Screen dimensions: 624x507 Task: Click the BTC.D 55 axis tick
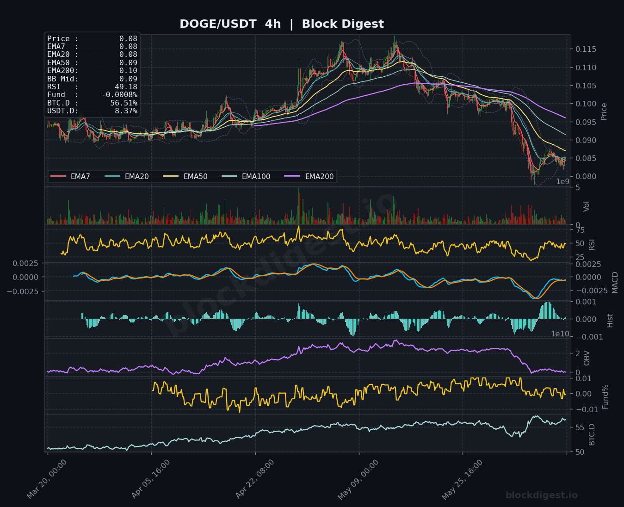click(x=580, y=428)
